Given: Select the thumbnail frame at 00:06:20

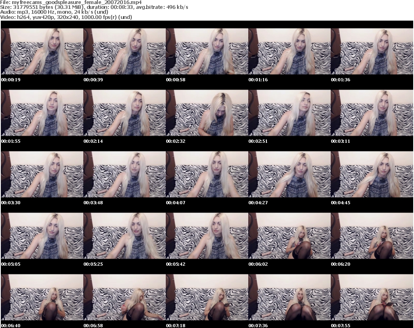Looking at the screenshot, I should click(372, 236).
